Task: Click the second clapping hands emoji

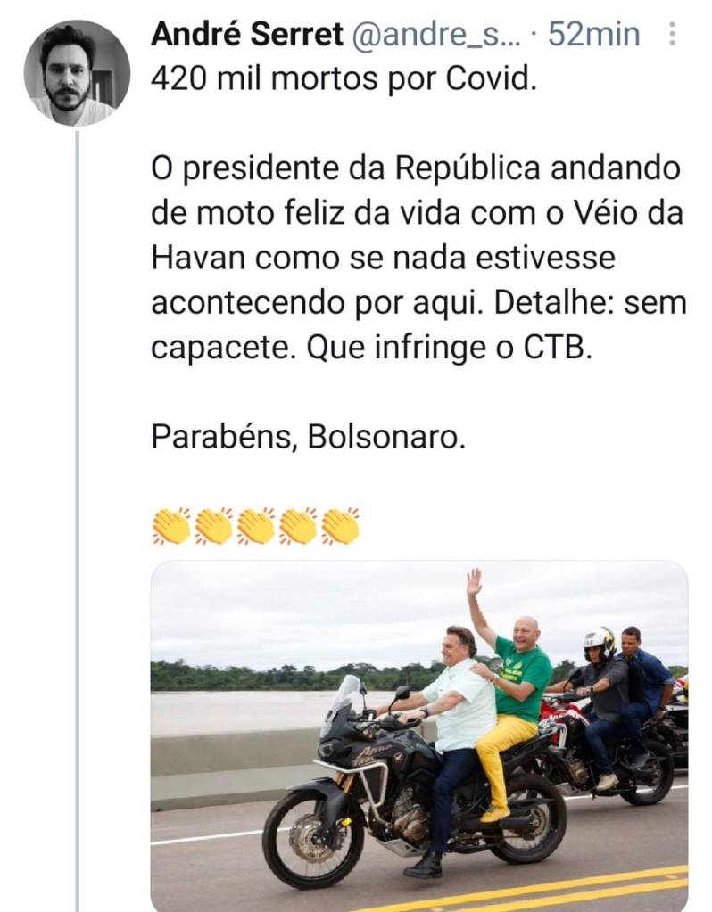Action: (x=213, y=526)
